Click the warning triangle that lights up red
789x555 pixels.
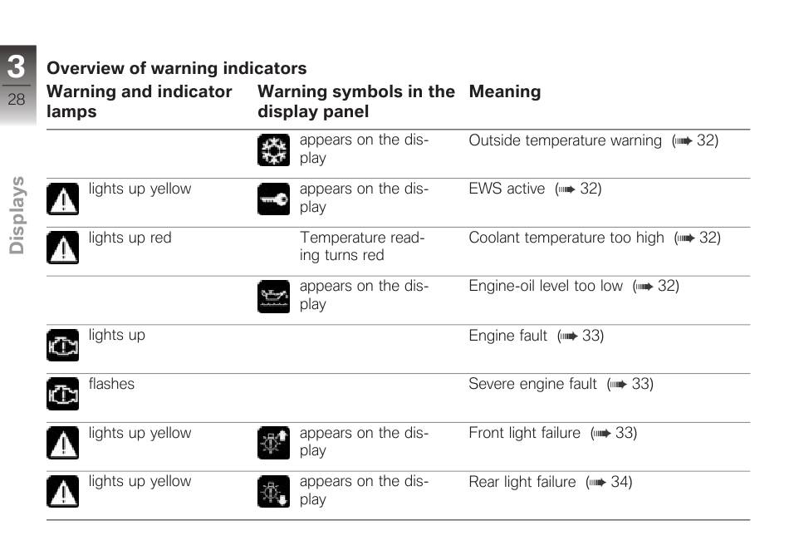tap(63, 248)
